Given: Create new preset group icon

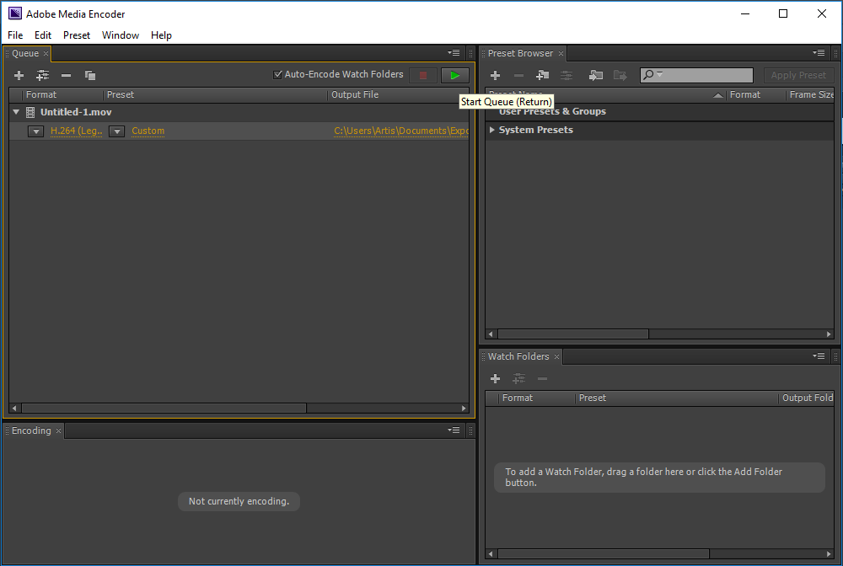Looking at the screenshot, I should point(542,75).
